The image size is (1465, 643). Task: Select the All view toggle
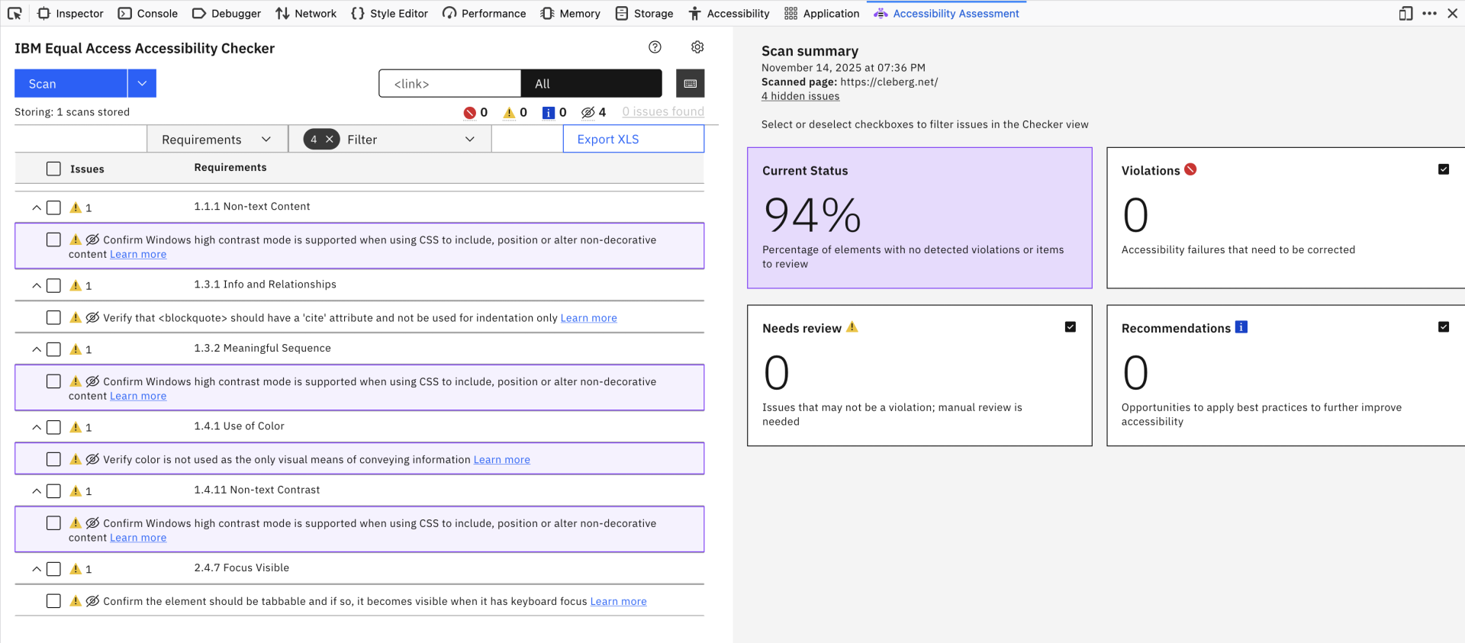(591, 84)
